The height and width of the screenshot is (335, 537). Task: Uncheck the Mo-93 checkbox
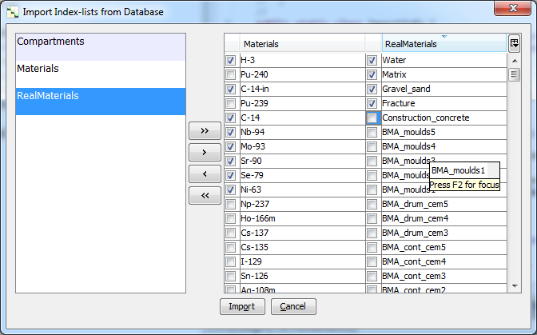[x=230, y=147]
